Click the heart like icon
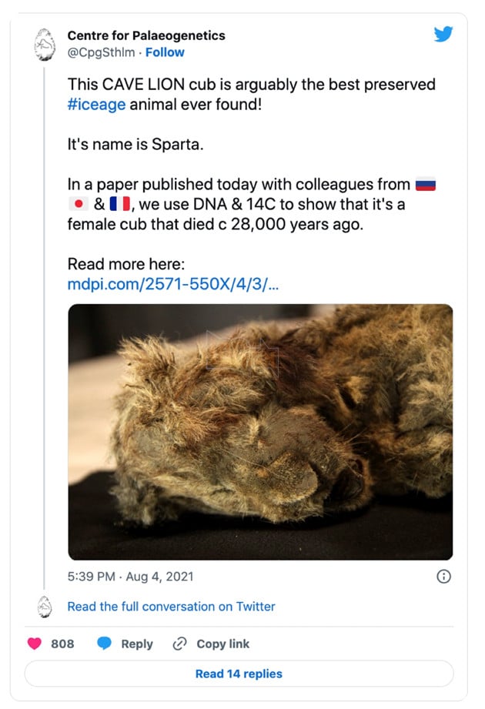The image size is (485, 709). pyautogui.click(x=35, y=644)
